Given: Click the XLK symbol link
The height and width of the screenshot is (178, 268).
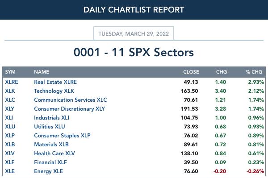Looking at the screenshot, I should click(x=10, y=91).
